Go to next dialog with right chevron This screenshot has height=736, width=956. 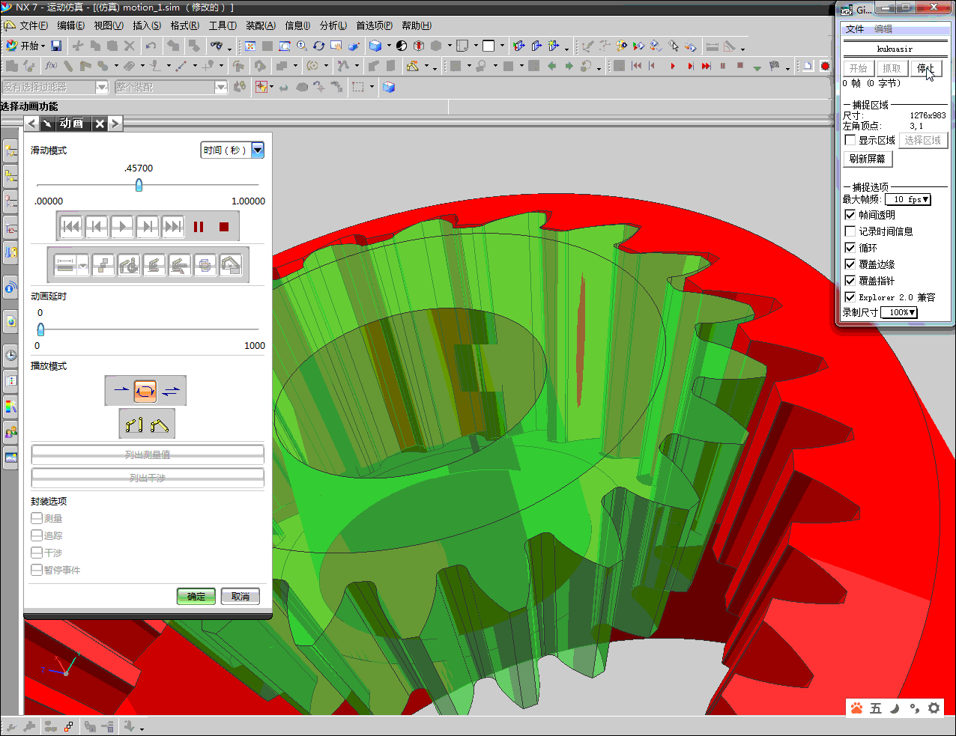115,124
